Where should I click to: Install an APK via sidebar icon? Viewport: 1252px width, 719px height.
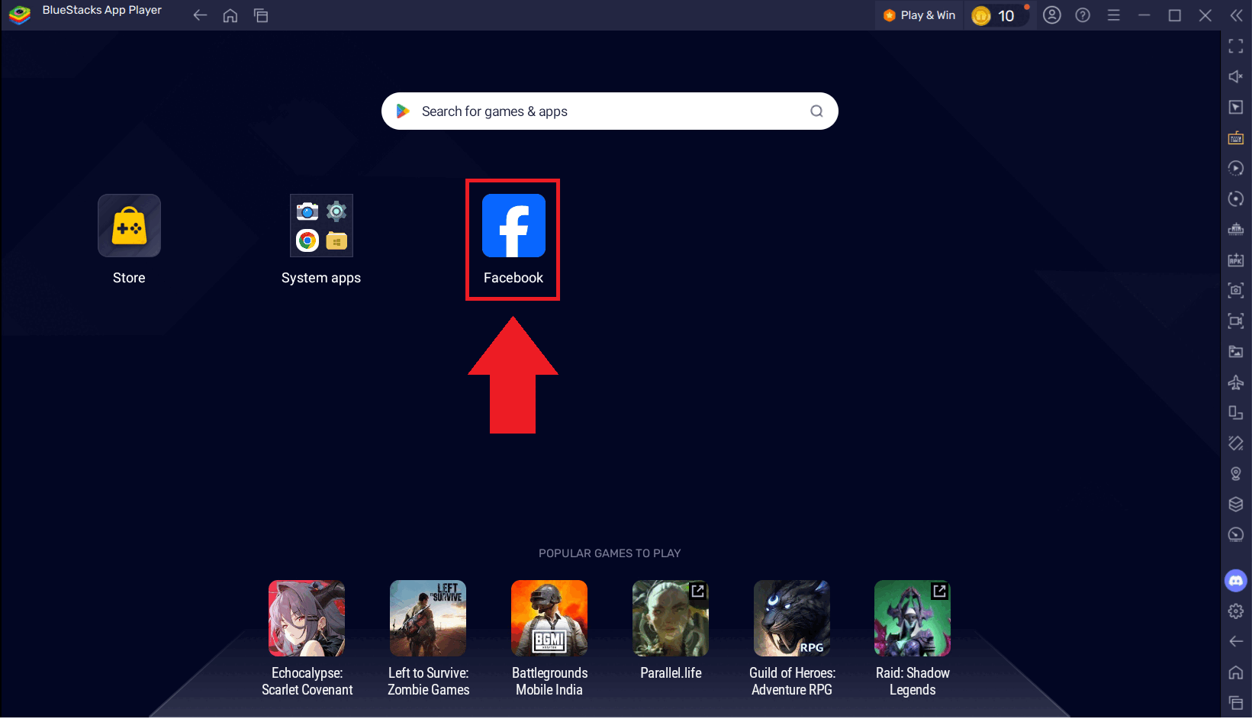pos(1236,260)
